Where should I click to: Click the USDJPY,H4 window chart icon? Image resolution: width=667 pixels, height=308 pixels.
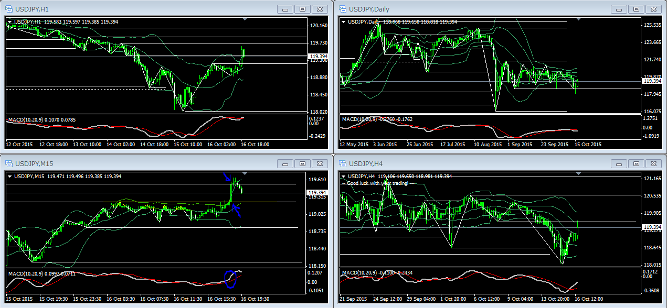(x=343, y=163)
